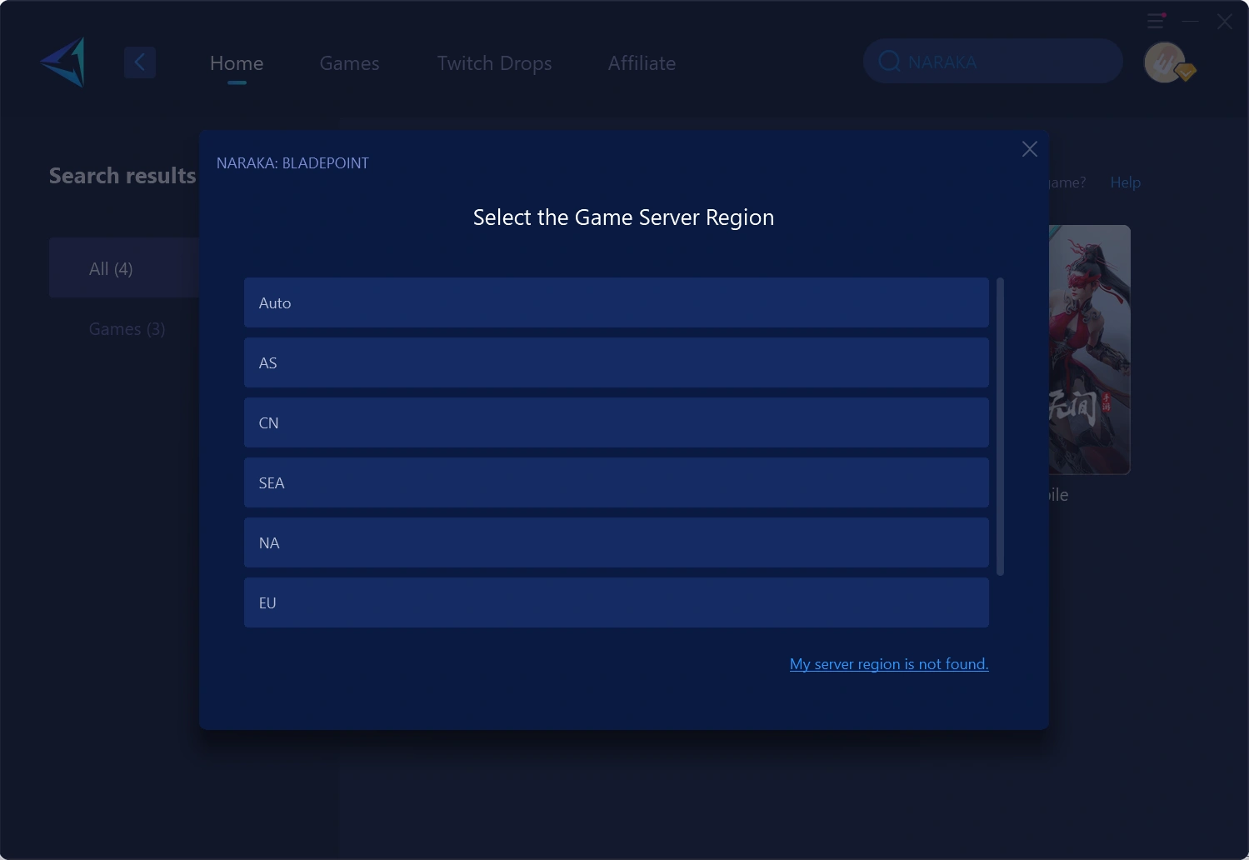Click 'My server region is not found' link
The width and height of the screenshot is (1249, 860).
tap(888, 664)
